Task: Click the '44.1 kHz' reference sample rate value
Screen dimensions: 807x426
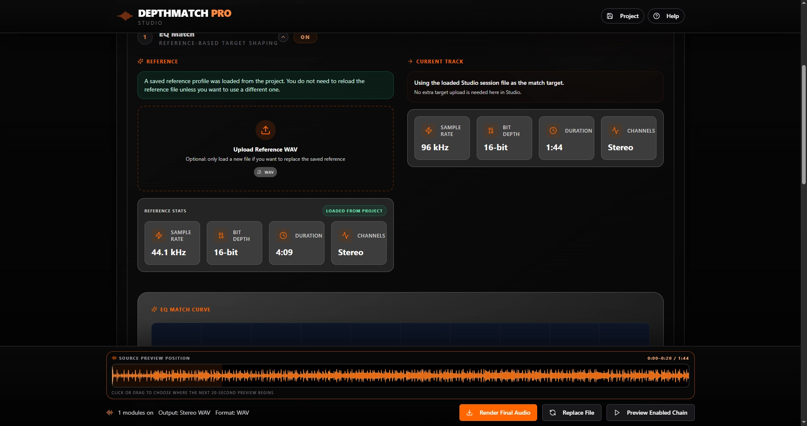Action: pyautogui.click(x=169, y=252)
